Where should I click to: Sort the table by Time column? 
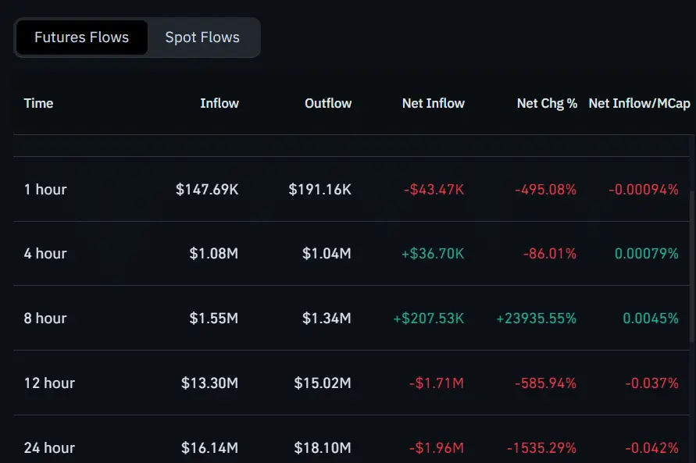(38, 102)
